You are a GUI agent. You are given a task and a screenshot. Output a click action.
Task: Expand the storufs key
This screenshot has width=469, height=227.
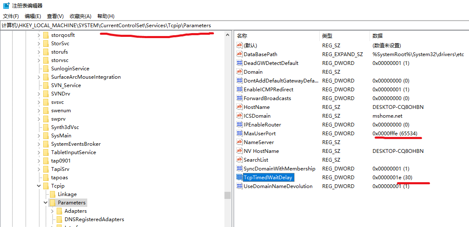pos(39,52)
